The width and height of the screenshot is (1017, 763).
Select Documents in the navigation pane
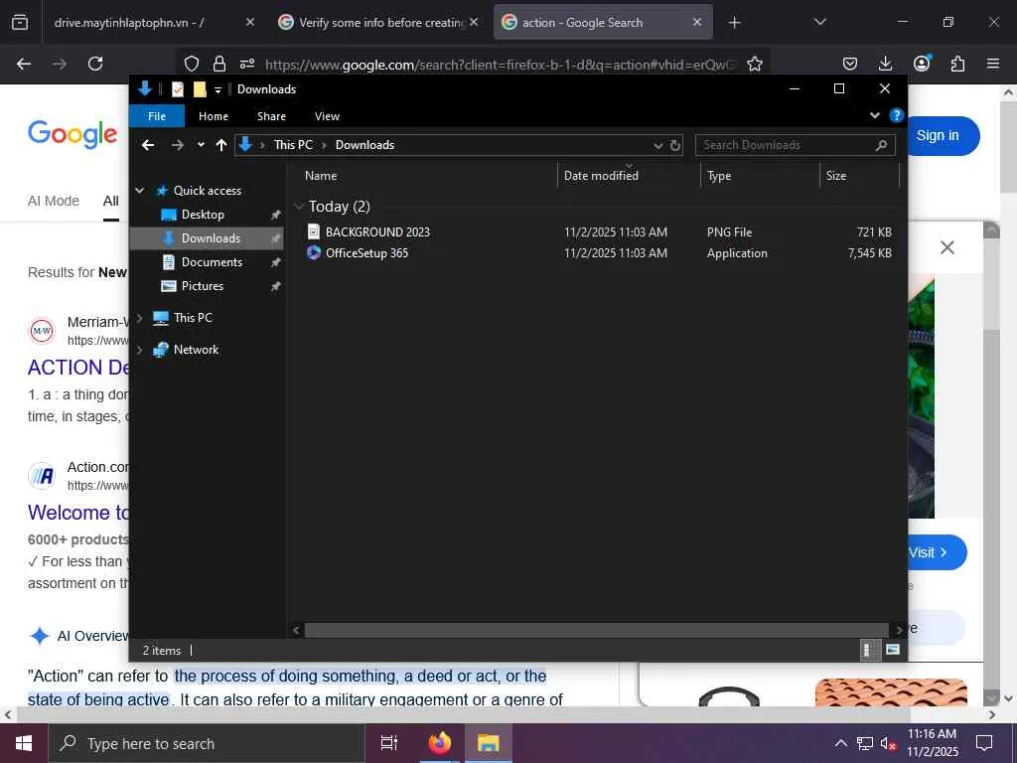212,262
